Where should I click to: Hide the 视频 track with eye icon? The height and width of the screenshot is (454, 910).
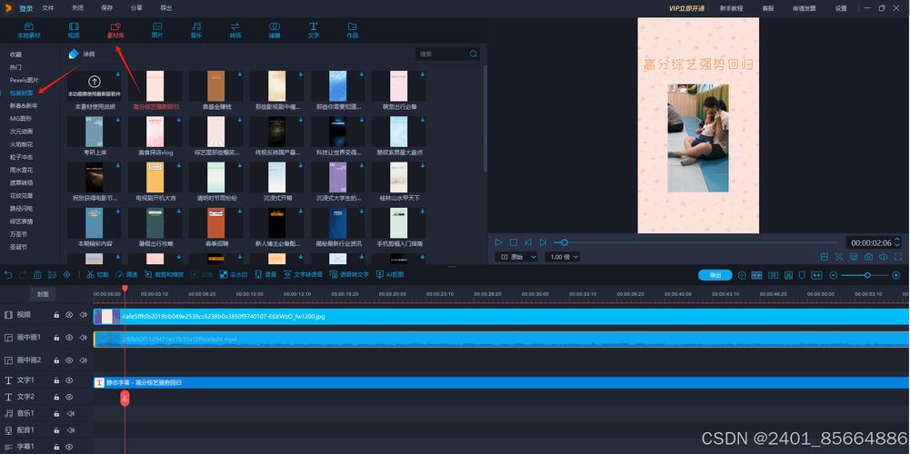tap(69, 314)
